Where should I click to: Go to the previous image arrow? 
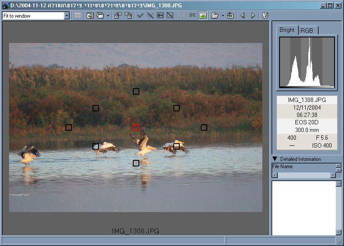point(243,15)
